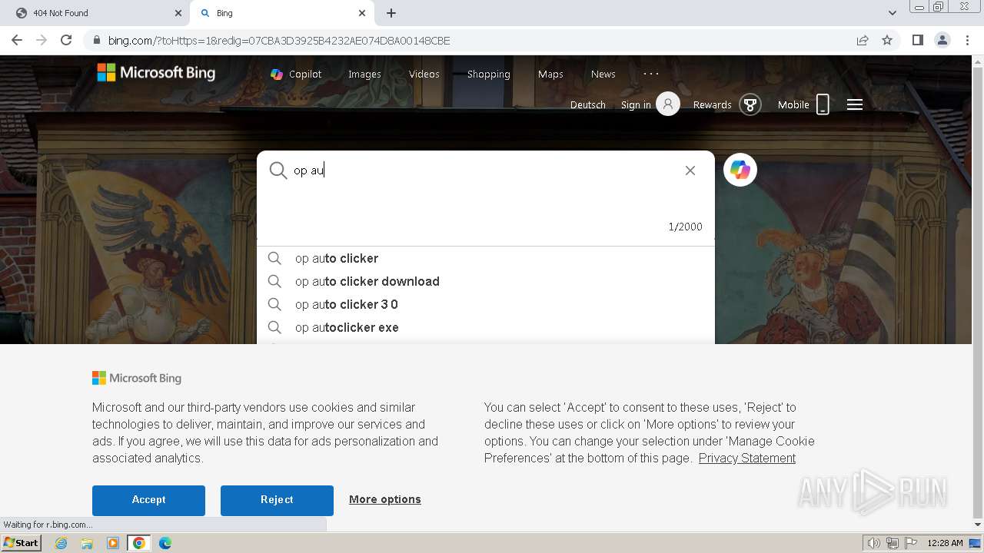Bookmark this page with the star
The height and width of the screenshot is (553, 984).
coord(887,41)
